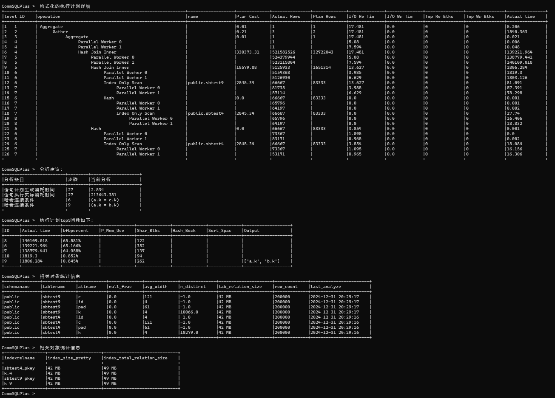Click the 'sbtest4_pkey' index name

pyautogui.click(x=20, y=368)
